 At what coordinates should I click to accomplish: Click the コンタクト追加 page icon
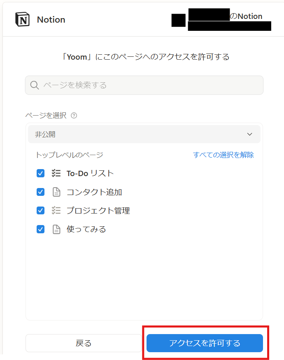point(56,192)
